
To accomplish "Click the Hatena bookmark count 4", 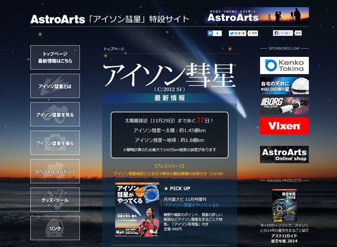I will tap(217, 33).
